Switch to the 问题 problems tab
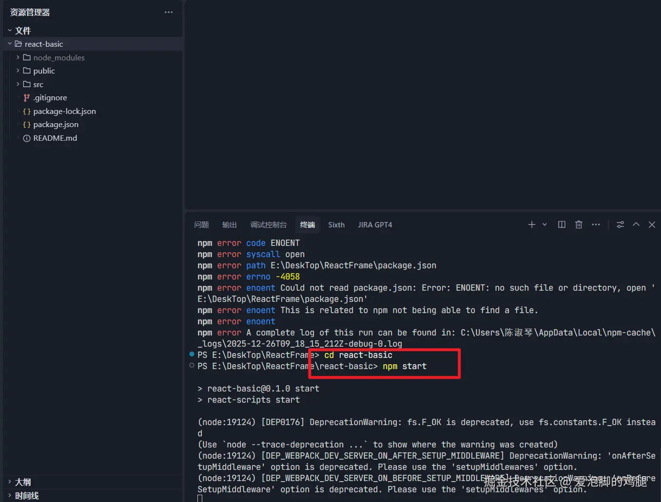 [x=201, y=224]
